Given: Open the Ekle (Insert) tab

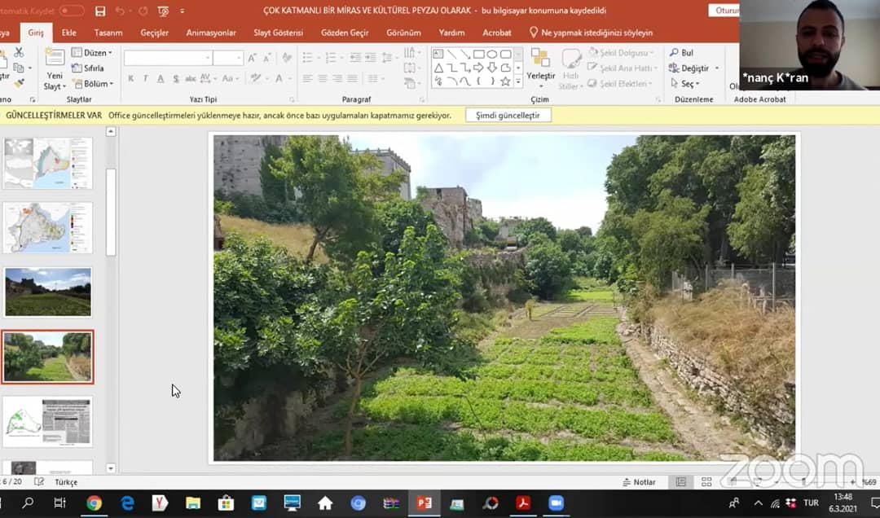Looking at the screenshot, I should click(x=69, y=33).
